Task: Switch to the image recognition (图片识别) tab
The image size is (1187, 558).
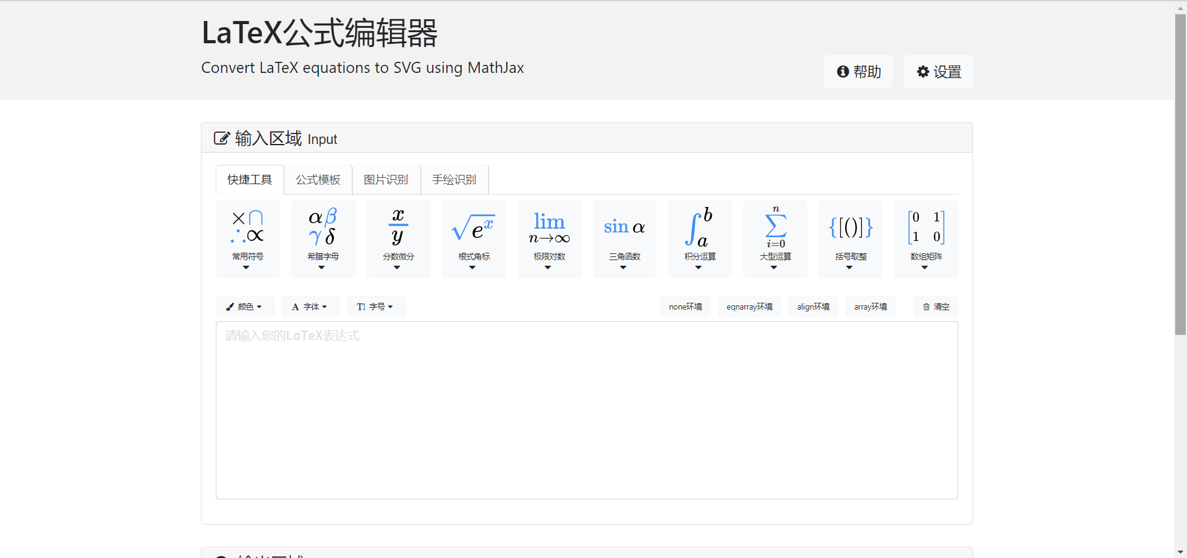Action: 386,180
